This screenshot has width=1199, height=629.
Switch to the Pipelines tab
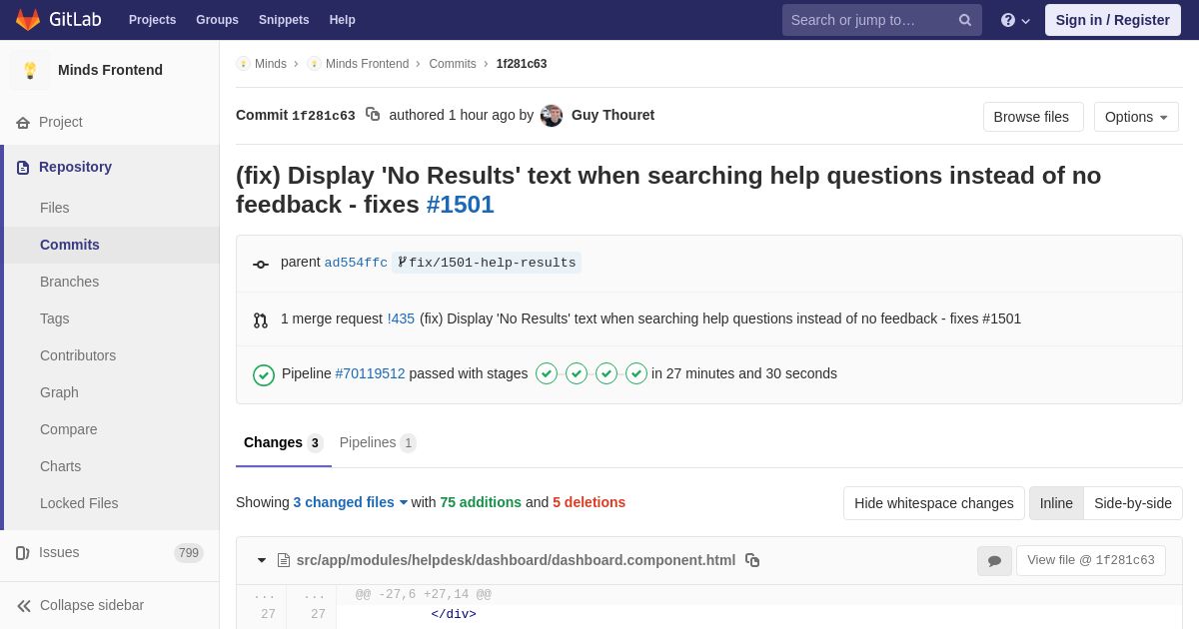click(x=378, y=442)
